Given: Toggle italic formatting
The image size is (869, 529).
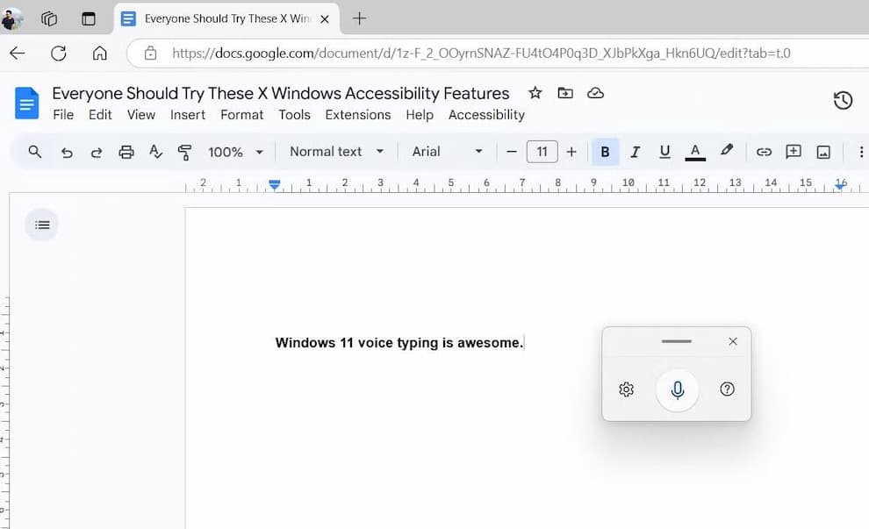Looking at the screenshot, I should tap(636, 152).
